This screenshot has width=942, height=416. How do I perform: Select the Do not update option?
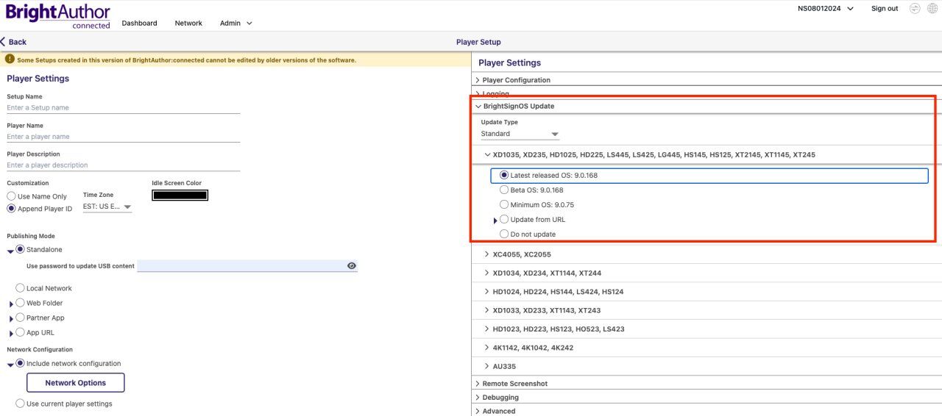pos(504,234)
